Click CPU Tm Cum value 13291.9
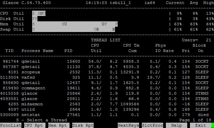Screen dimensions: 214x128 130,72
